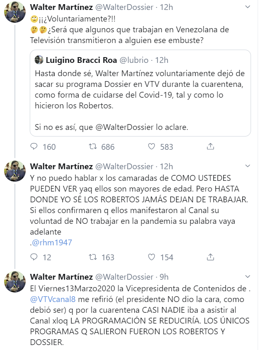Expand options menu on the second tweet
The image size is (263, 350).
247,166
